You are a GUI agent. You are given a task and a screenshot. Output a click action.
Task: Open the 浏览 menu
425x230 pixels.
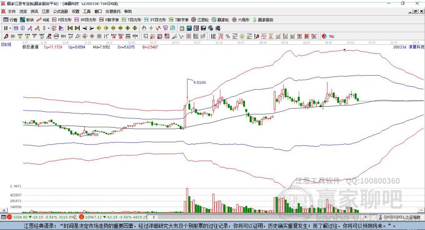(x=23, y=11)
